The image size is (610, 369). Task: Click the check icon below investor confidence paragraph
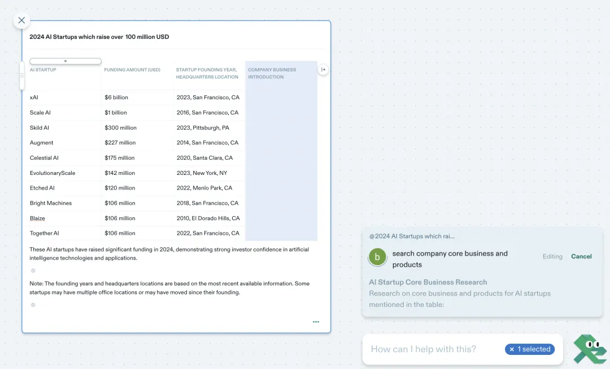[x=33, y=270]
